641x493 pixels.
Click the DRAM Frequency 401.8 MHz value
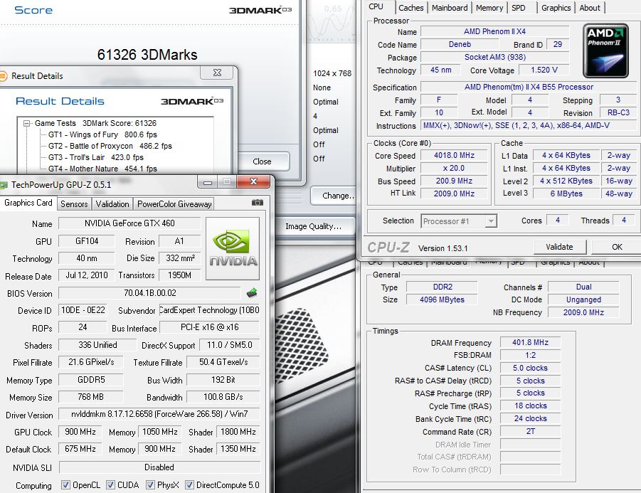530,342
